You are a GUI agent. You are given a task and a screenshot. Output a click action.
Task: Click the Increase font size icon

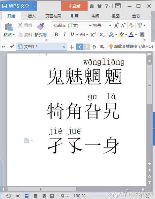pos(117,25)
